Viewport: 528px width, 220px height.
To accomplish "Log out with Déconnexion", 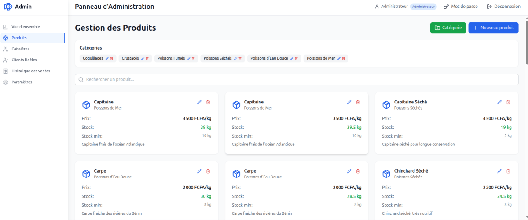I will tap(503, 7).
